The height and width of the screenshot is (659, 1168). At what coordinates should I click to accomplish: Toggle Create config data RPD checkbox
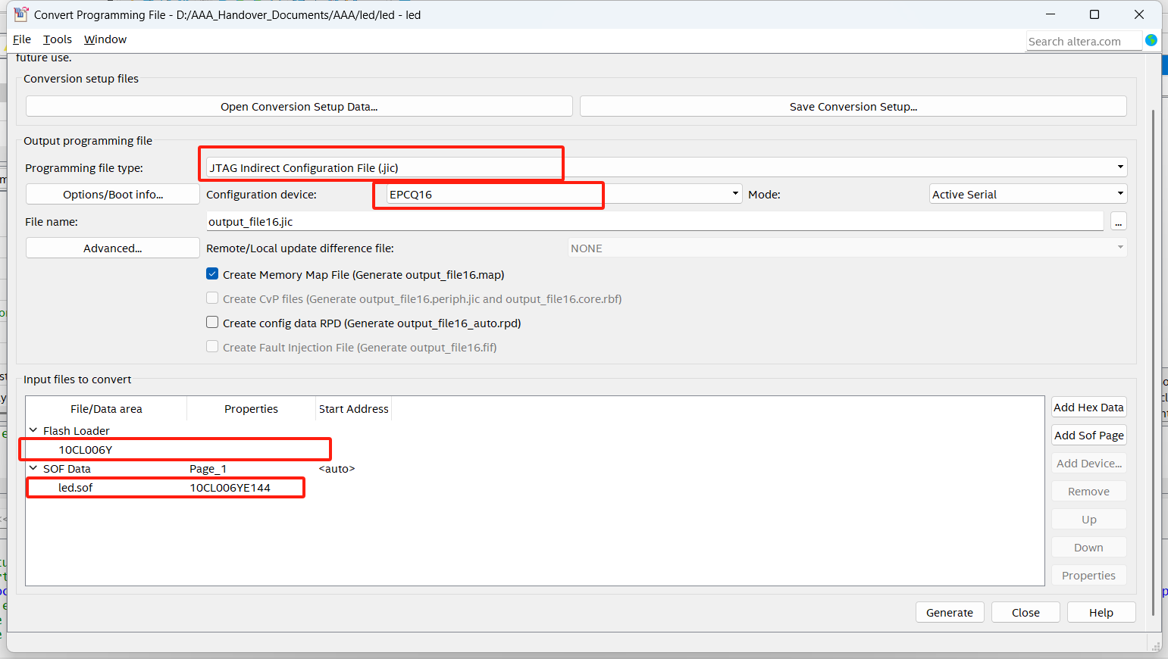click(212, 323)
